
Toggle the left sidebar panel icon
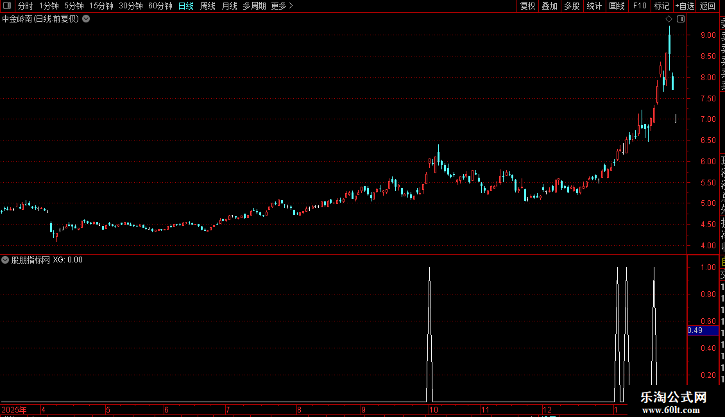pyautogui.click(x=7, y=6)
